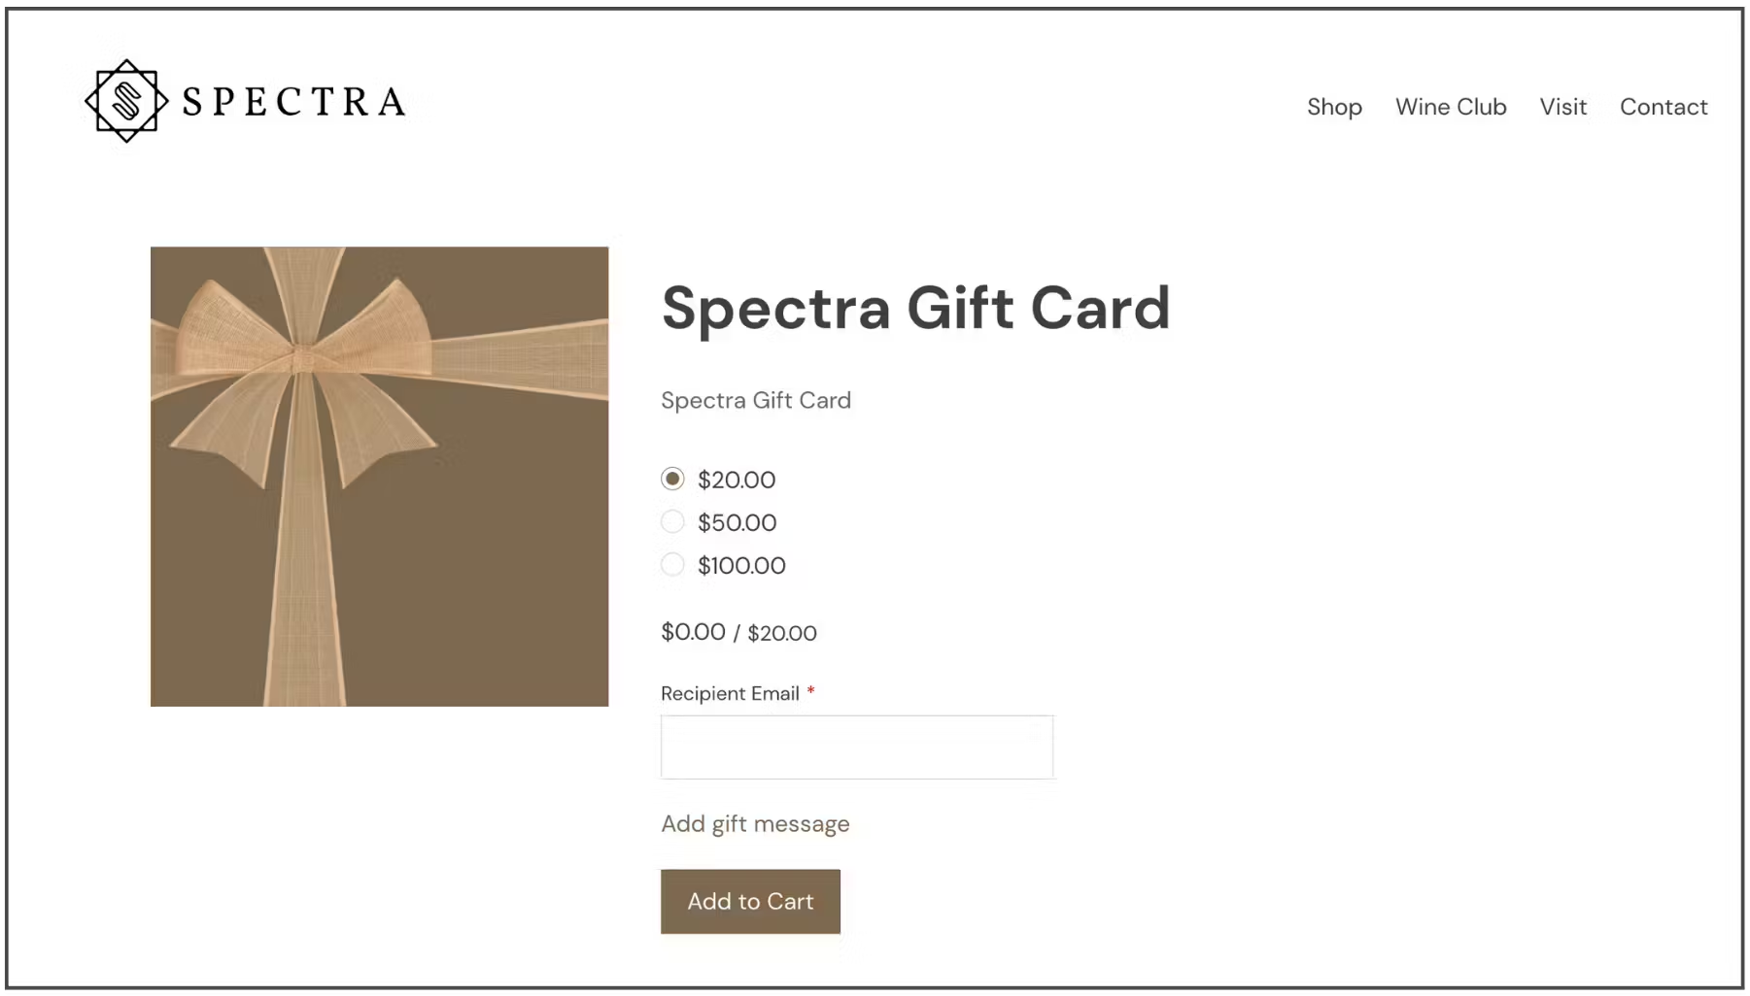Click the $20.00 option label text

coord(737,480)
